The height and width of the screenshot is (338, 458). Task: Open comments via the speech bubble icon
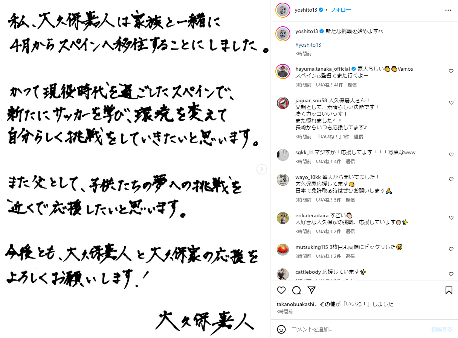296,290
